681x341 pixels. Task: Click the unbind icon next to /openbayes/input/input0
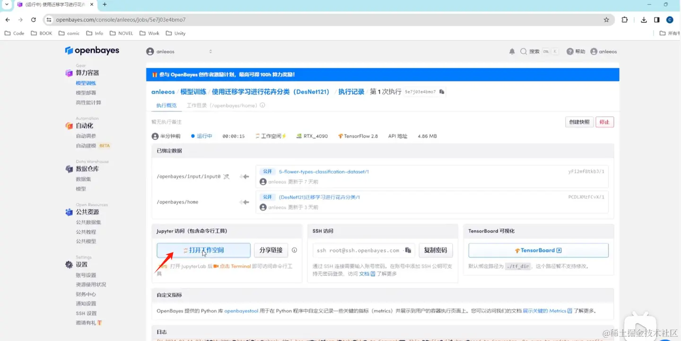(x=227, y=176)
